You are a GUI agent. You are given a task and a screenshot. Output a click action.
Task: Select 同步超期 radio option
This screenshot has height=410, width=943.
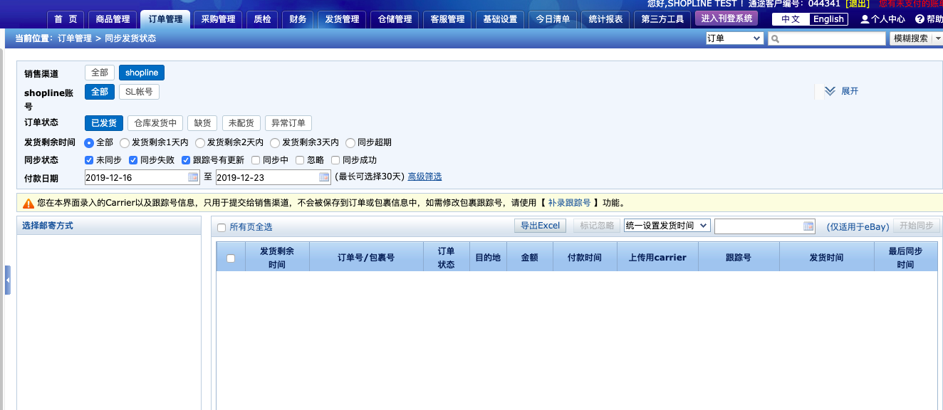[350, 142]
